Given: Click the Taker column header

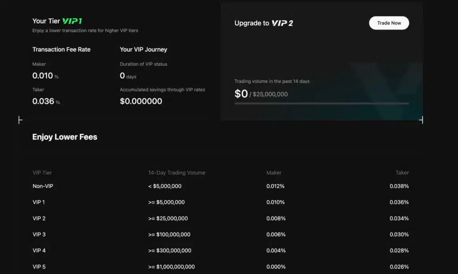Looking at the screenshot, I should pos(402,173).
